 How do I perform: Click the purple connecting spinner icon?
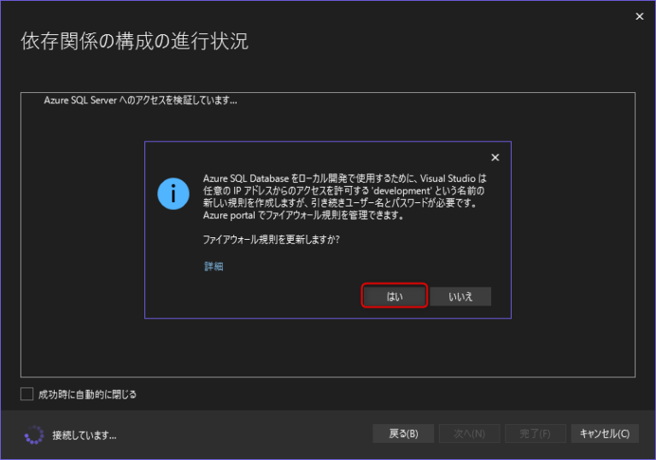pos(34,435)
